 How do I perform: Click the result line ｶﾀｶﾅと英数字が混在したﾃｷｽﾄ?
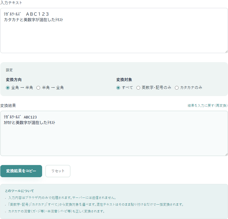coord(29,123)
